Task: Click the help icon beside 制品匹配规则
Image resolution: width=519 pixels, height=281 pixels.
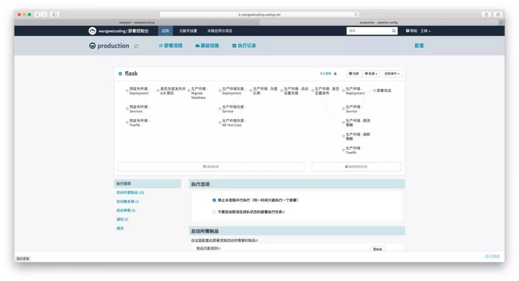Action: [220, 248]
